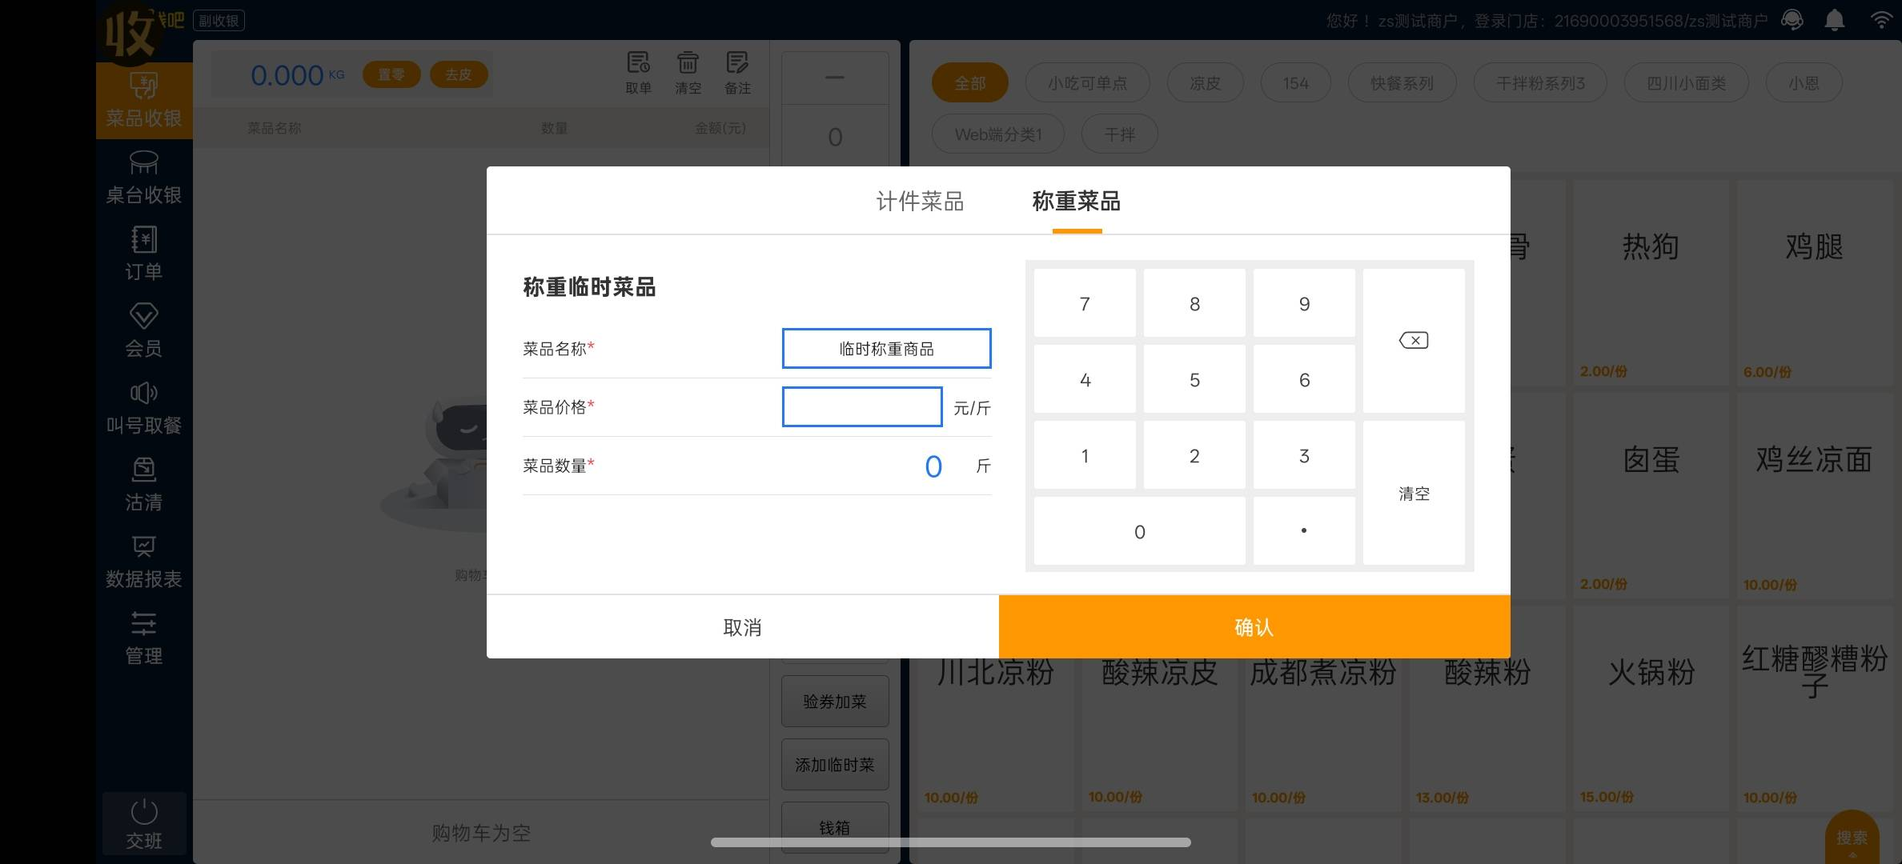Click the 取单 retrieve order icon
The image size is (1902, 864).
638,62
